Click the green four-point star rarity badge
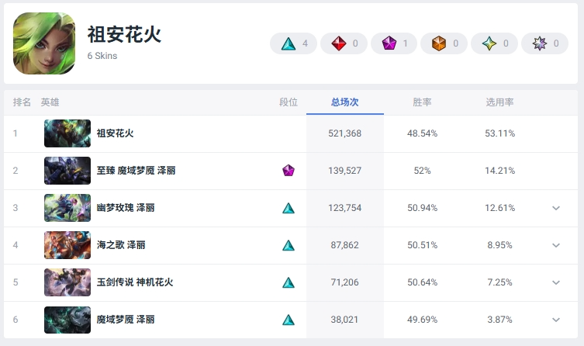This screenshot has height=346, width=584. pos(494,43)
